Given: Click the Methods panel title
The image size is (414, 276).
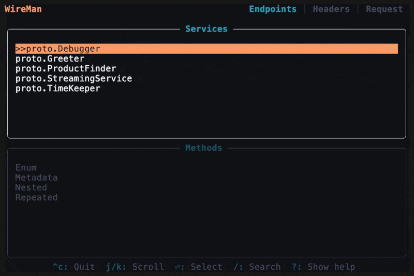Looking at the screenshot, I should point(203,148).
